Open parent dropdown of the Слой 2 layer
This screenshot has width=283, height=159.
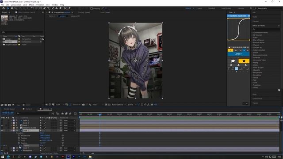point(69,130)
